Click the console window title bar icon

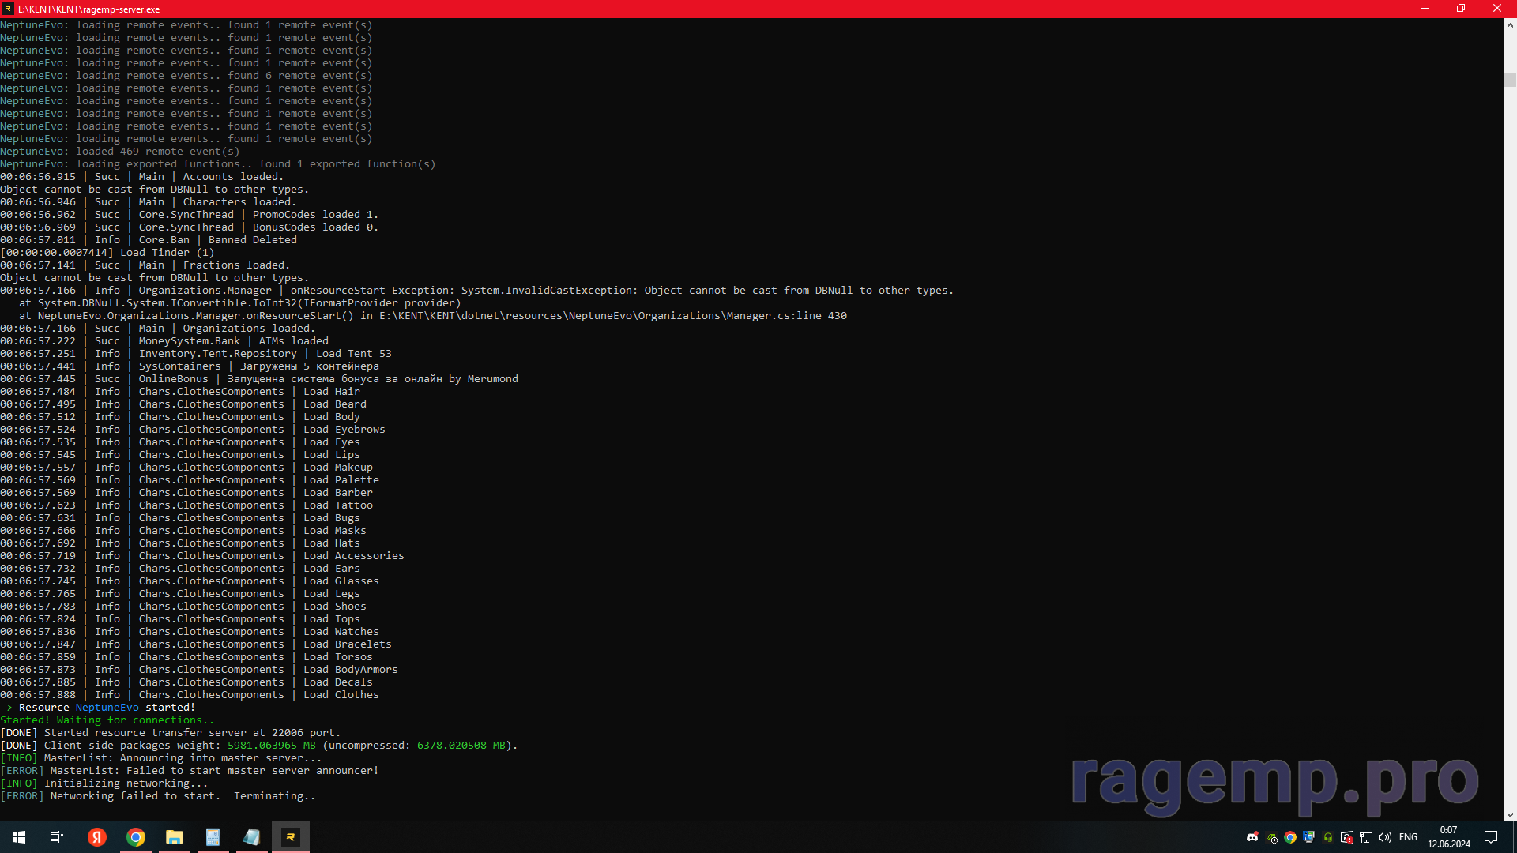pos(8,9)
